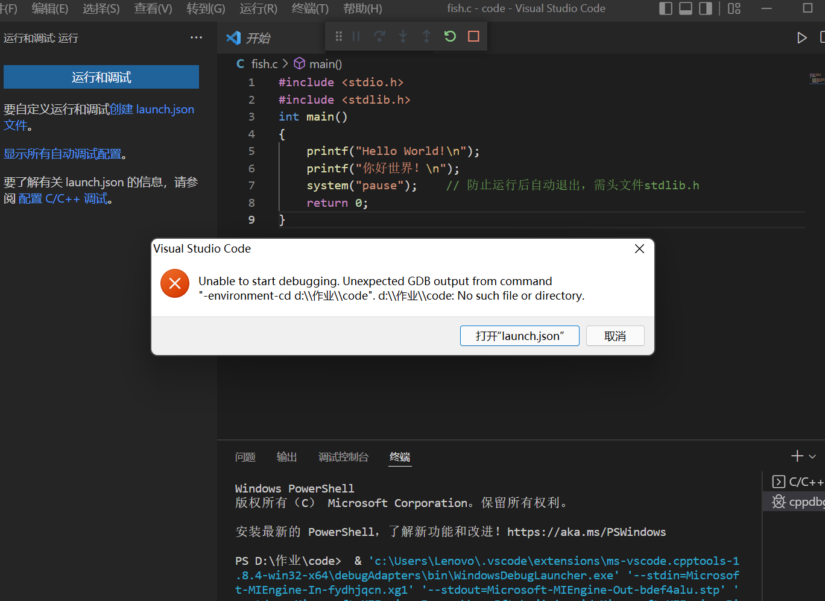This screenshot has width=825, height=601.
Task: Click the debug toolbar drag handle
Action: [339, 37]
